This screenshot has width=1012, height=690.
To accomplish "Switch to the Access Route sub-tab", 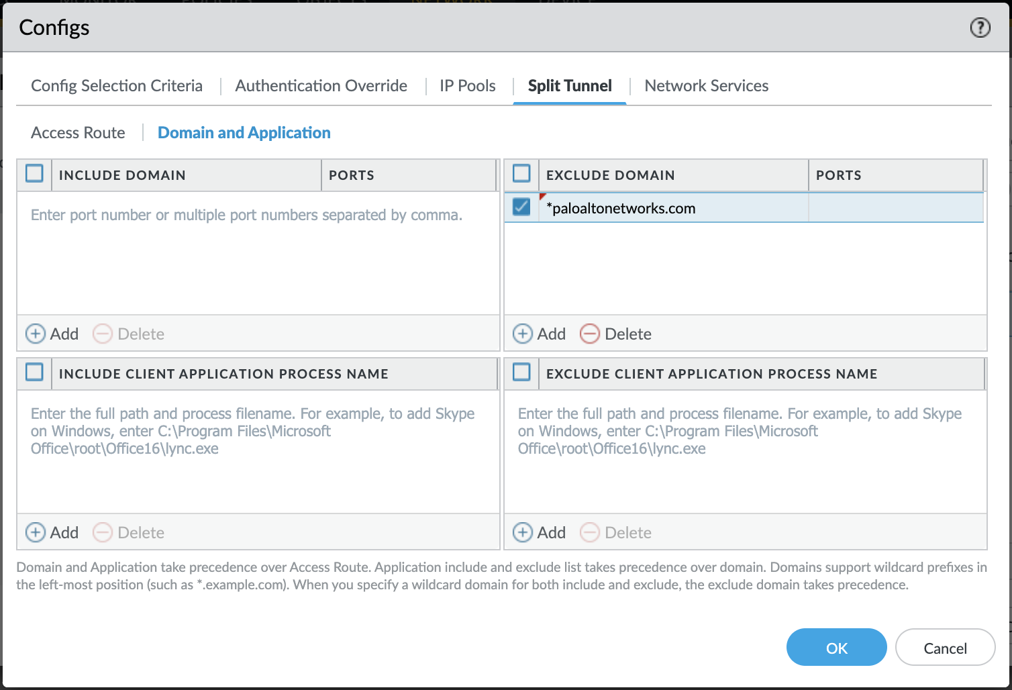I will pyautogui.click(x=78, y=133).
